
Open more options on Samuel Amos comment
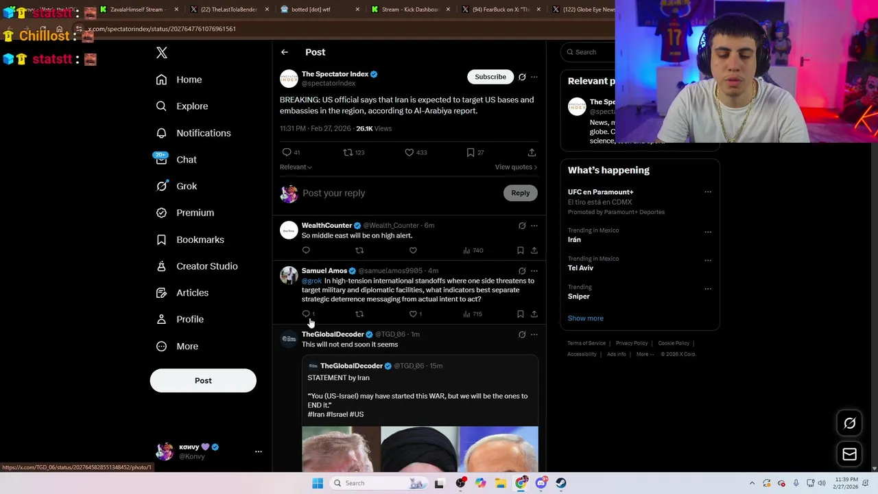click(x=534, y=271)
